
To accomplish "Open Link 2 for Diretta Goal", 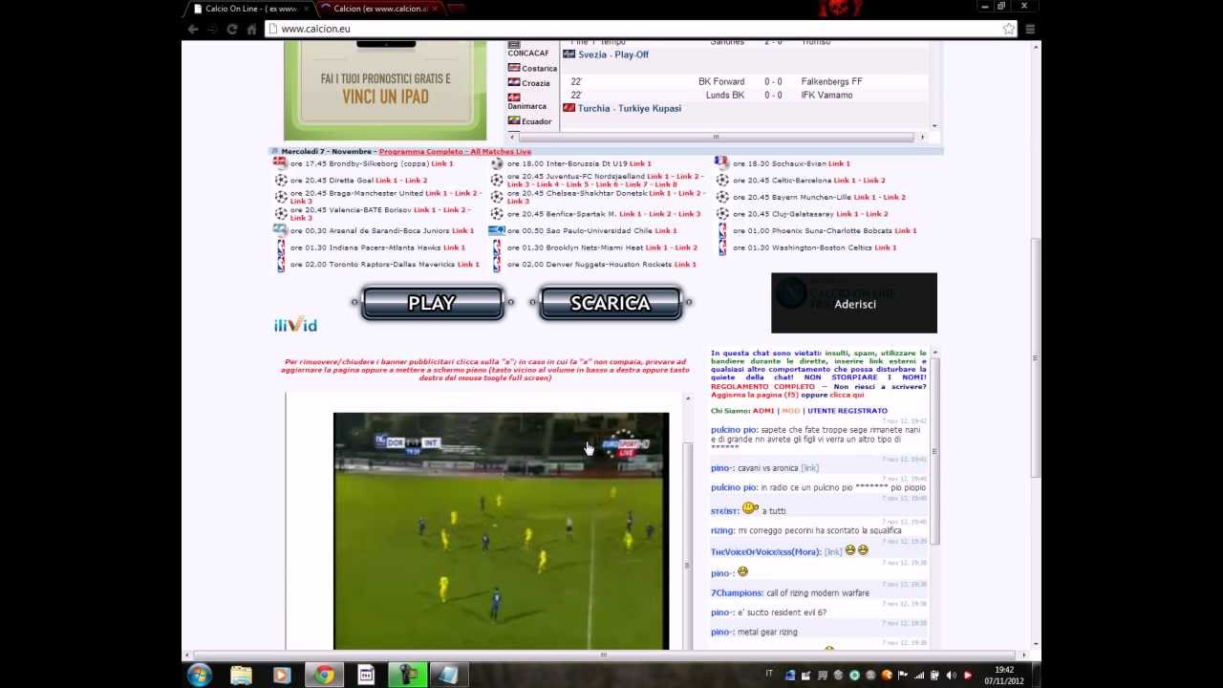I will click(x=416, y=181).
